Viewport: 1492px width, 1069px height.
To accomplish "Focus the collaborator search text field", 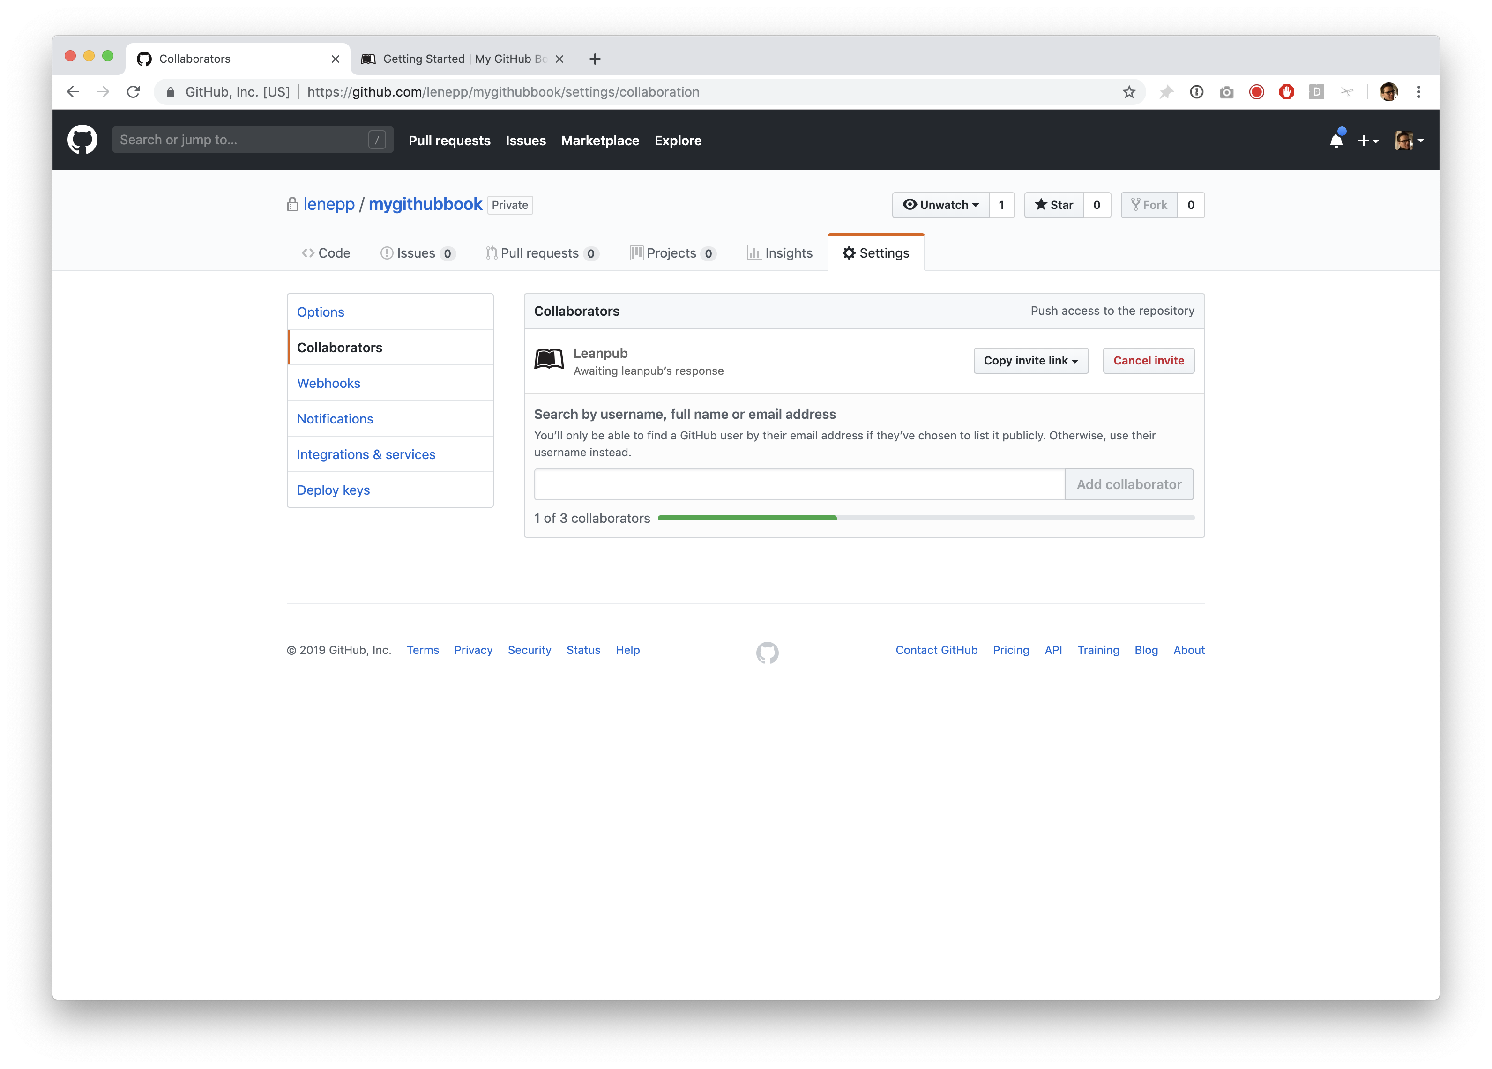I will point(798,484).
